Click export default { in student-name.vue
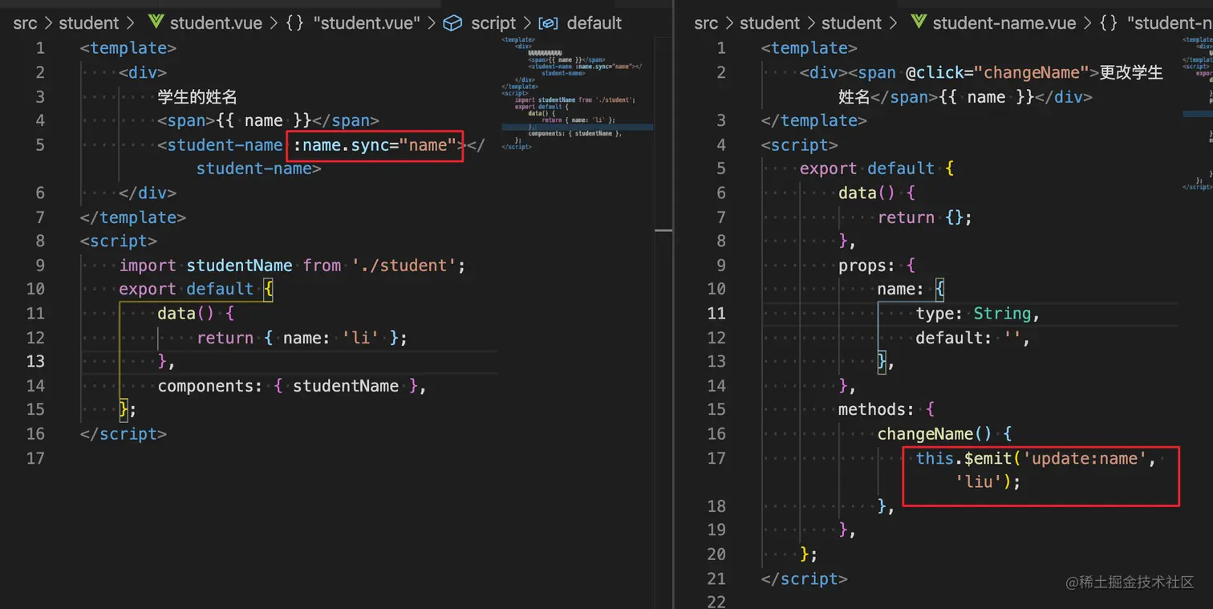The width and height of the screenshot is (1213, 609). pos(877,168)
